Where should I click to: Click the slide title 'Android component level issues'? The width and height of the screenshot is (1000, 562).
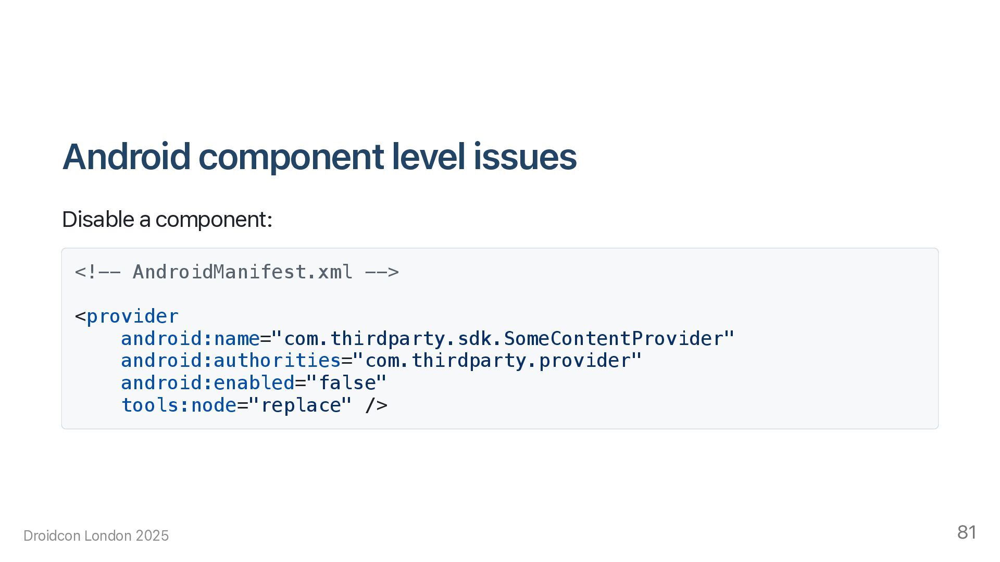coord(319,157)
